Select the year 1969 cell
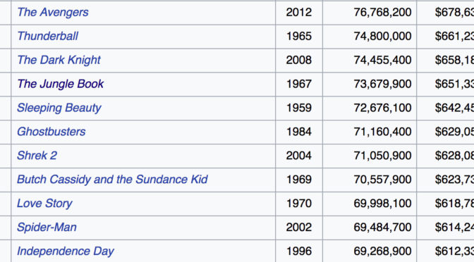 pos(299,180)
